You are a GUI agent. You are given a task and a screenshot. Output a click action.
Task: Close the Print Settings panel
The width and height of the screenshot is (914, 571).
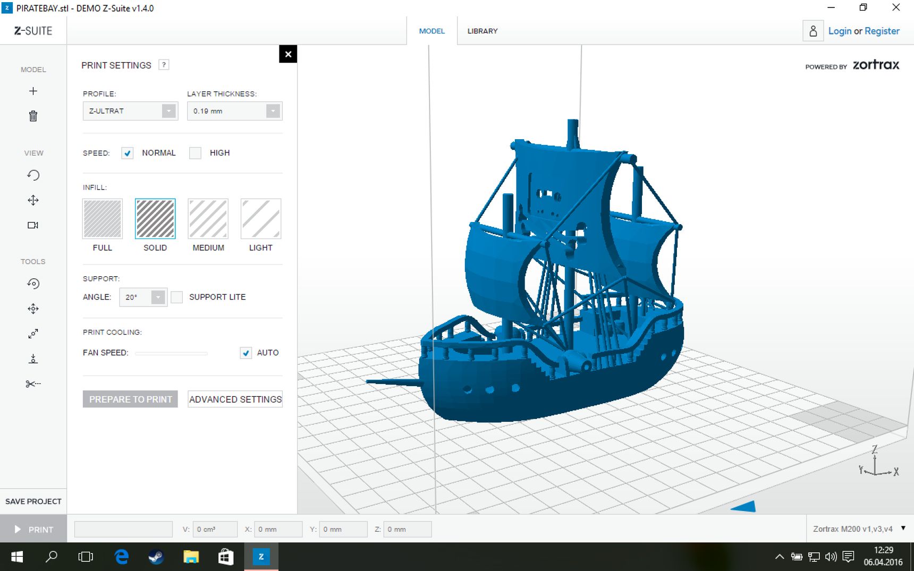[288, 54]
